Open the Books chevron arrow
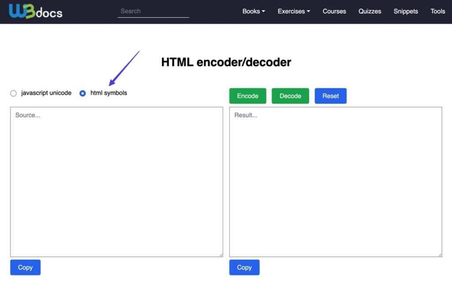 click(264, 11)
